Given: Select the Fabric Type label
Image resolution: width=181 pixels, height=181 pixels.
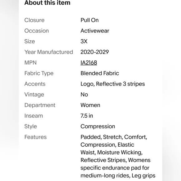Looking at the screenshot, I should [39, 73].
